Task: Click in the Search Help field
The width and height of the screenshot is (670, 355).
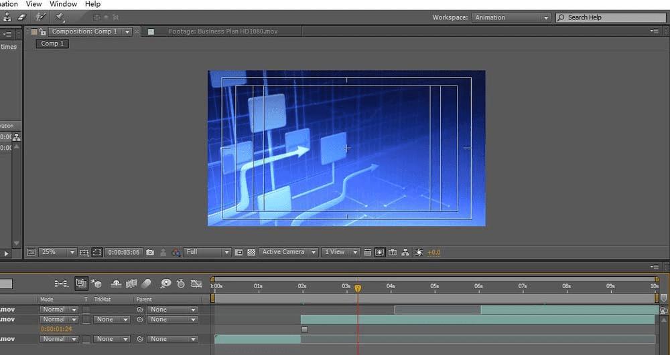Action: click(610, 17)
